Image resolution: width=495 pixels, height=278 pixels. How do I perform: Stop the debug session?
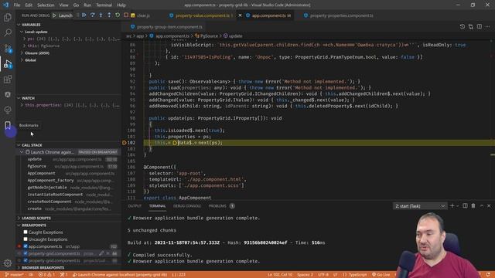tap(125, 15)
